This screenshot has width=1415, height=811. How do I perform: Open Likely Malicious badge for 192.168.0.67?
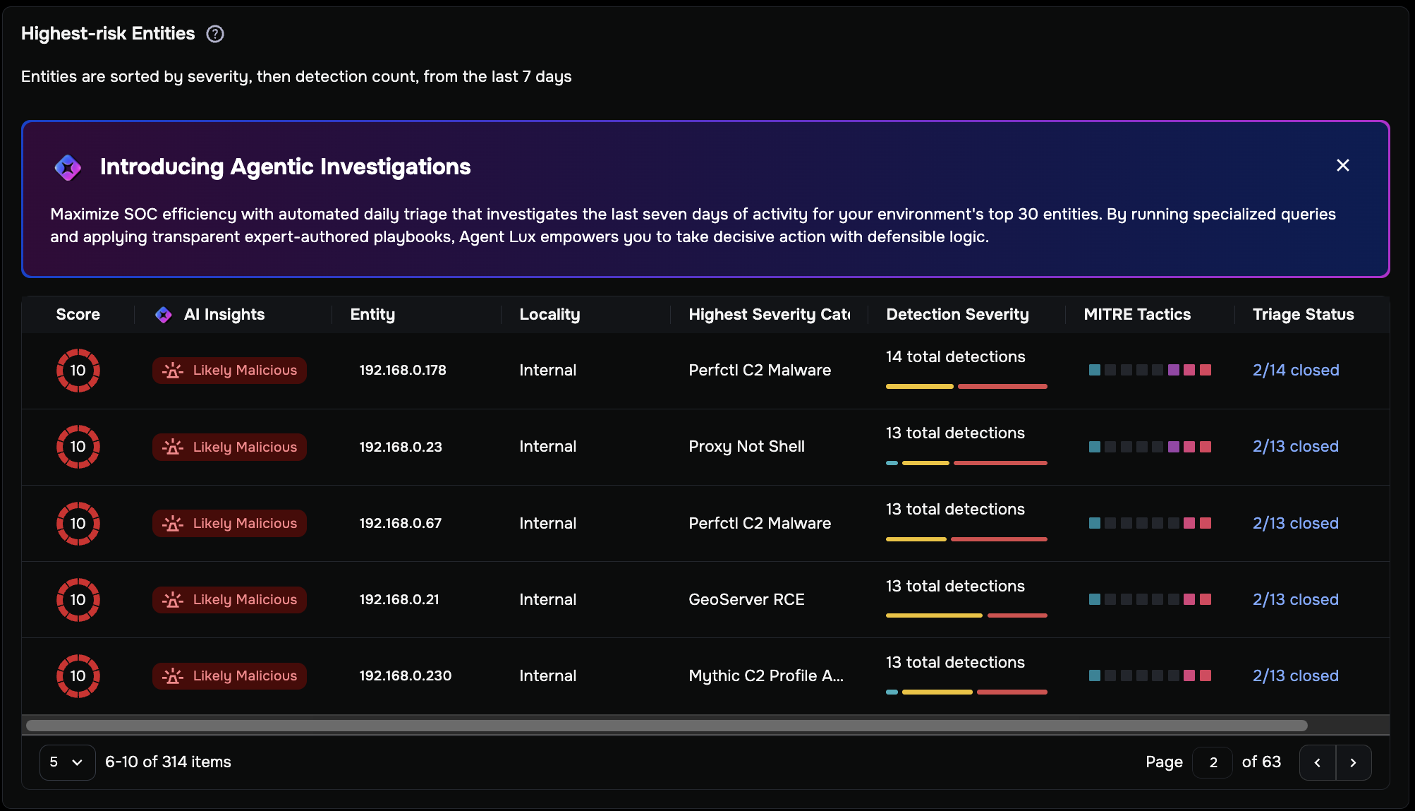(x=229, y=524)
